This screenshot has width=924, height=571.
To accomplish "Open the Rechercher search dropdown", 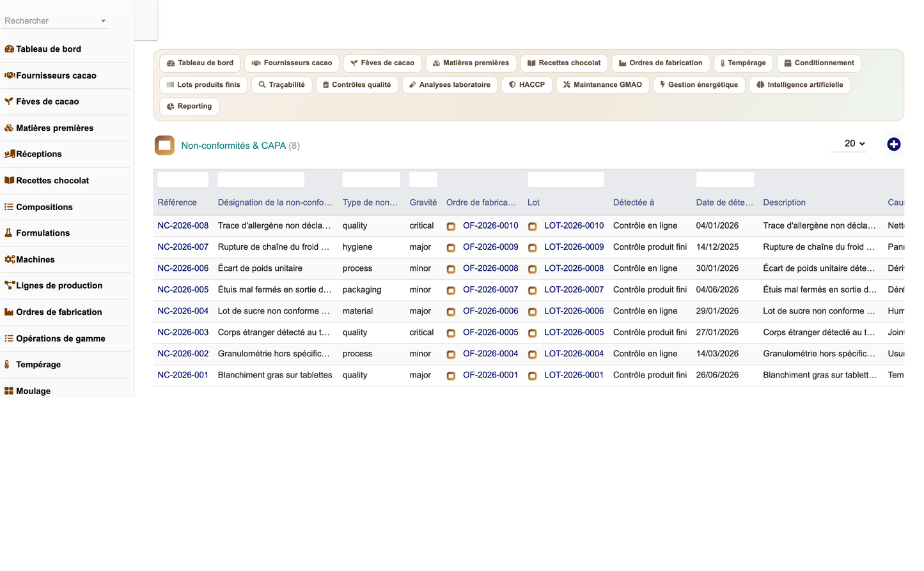I will (55, 21).
